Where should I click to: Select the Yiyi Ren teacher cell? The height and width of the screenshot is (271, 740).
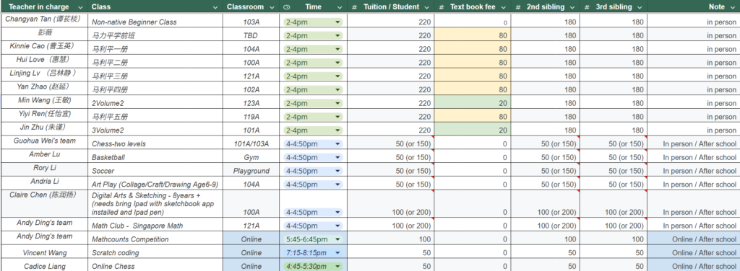44,116
